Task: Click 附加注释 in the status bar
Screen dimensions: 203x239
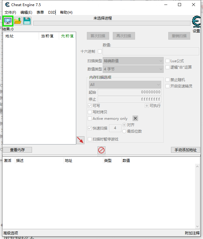Action: tap(192, 233)
